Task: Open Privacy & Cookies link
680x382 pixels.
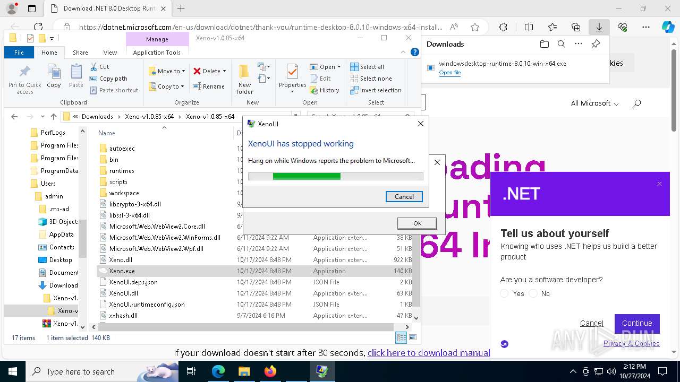Action: [x=631, y=343]
